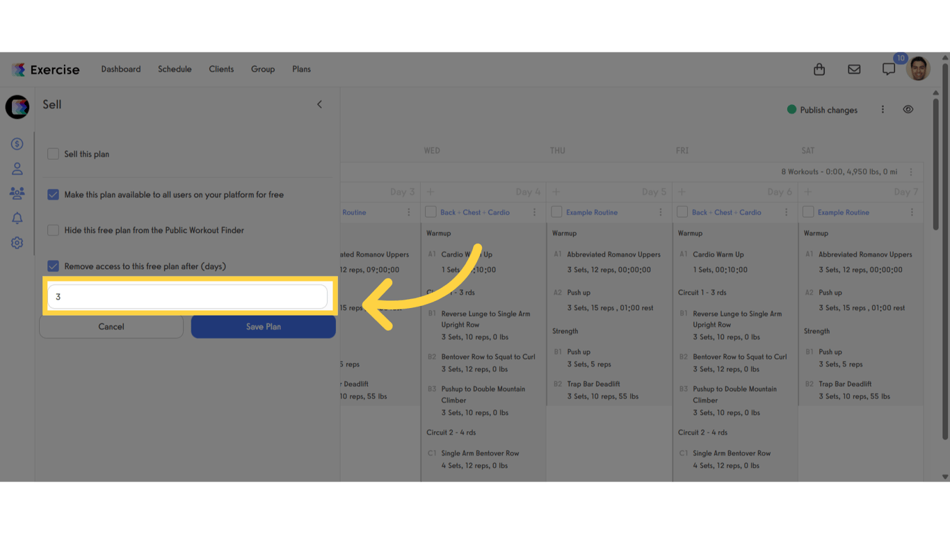
Task: Go to the Schedule menu item
Action: (x=175, y=69)
